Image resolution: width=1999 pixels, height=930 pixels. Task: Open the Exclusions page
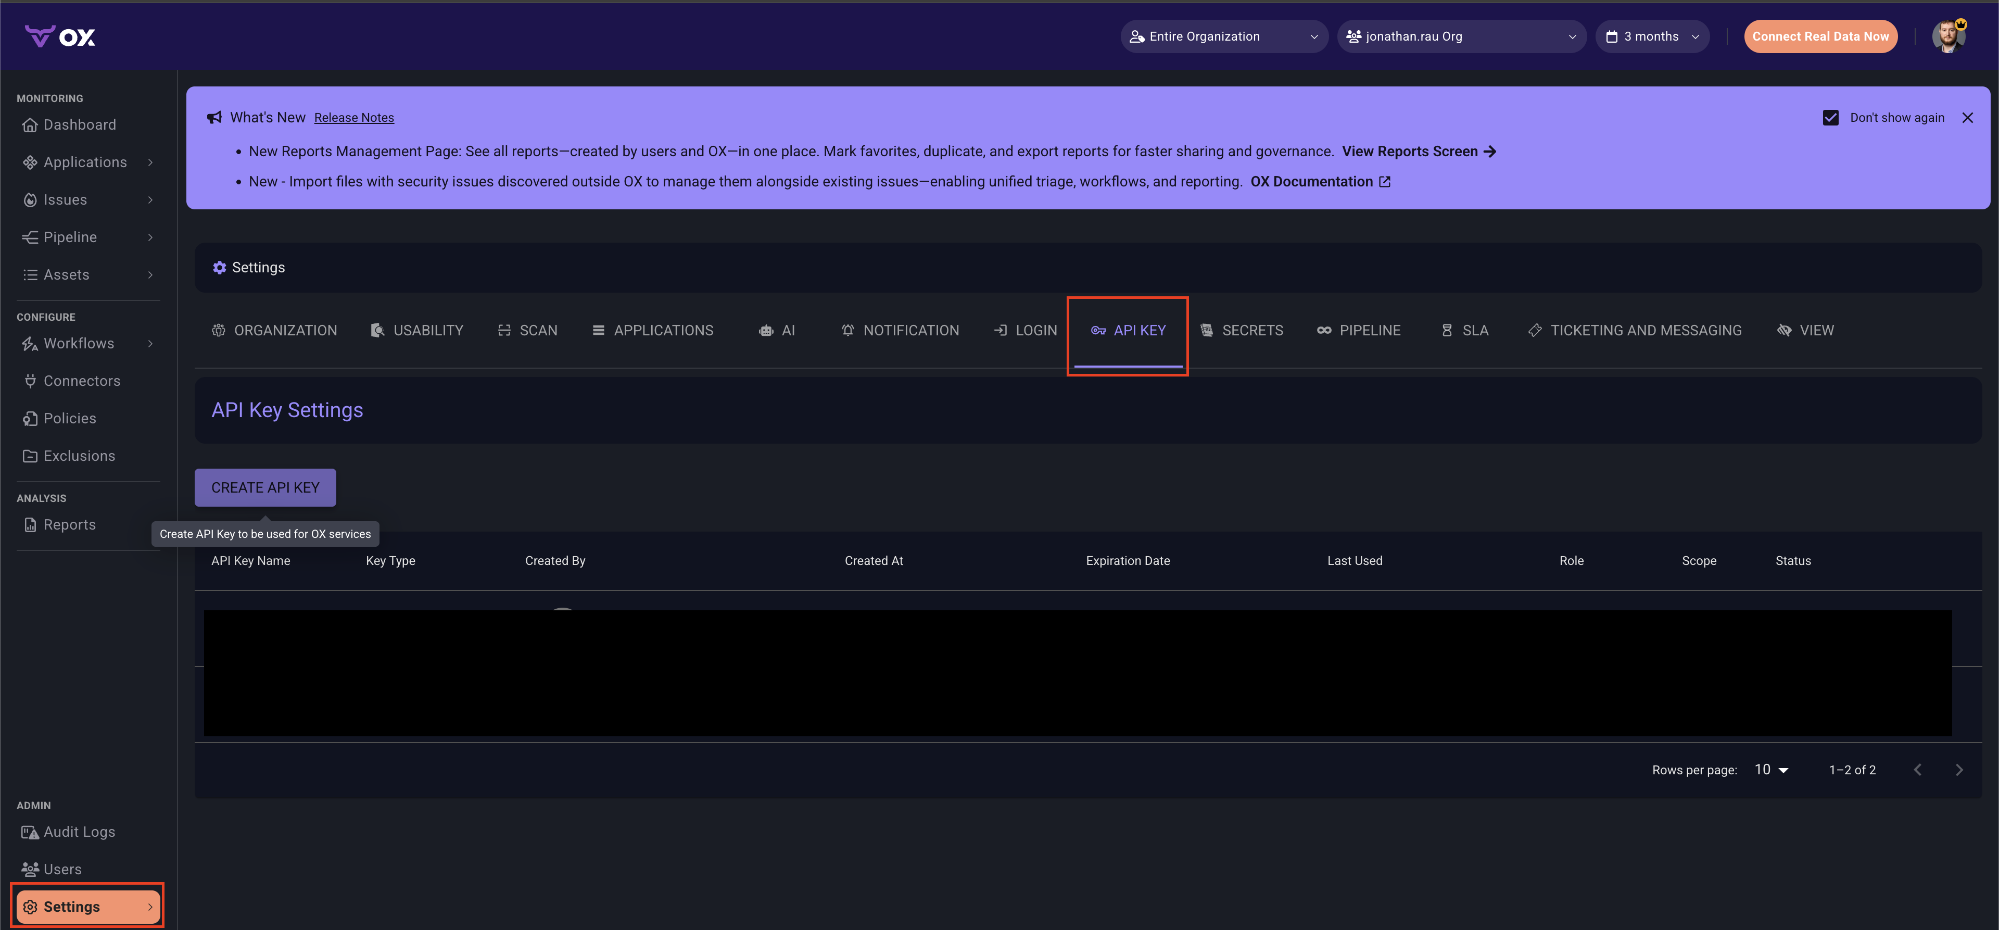(x=79, y=457)
